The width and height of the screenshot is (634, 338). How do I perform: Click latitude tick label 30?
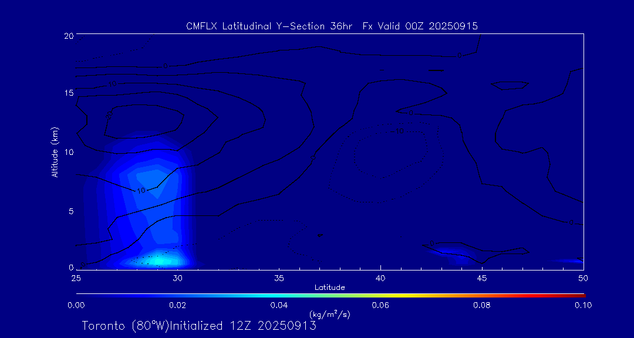tap(177, 278)
